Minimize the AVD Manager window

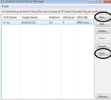pos(92,1)
